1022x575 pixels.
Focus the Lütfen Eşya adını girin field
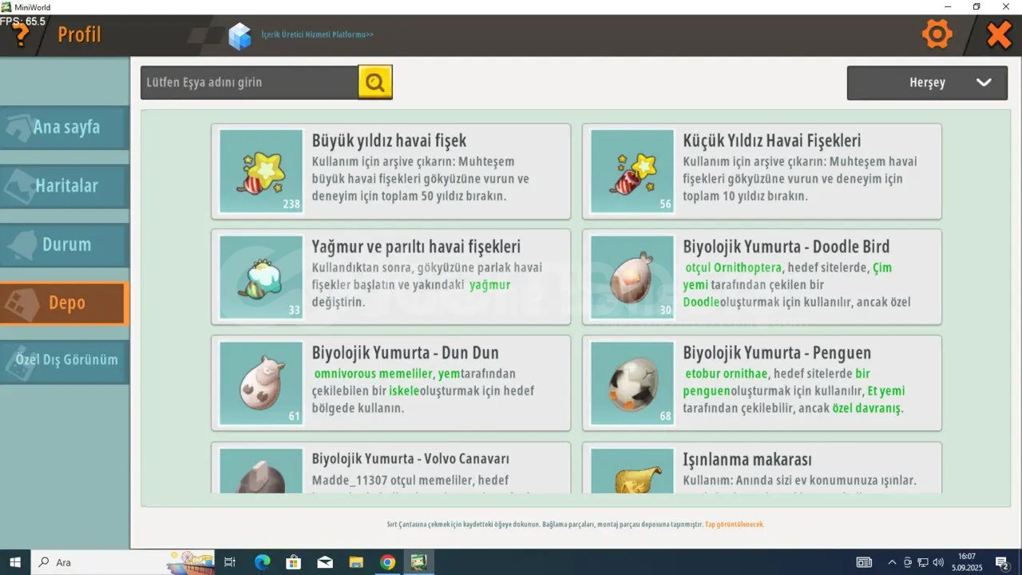click(249, 82)
